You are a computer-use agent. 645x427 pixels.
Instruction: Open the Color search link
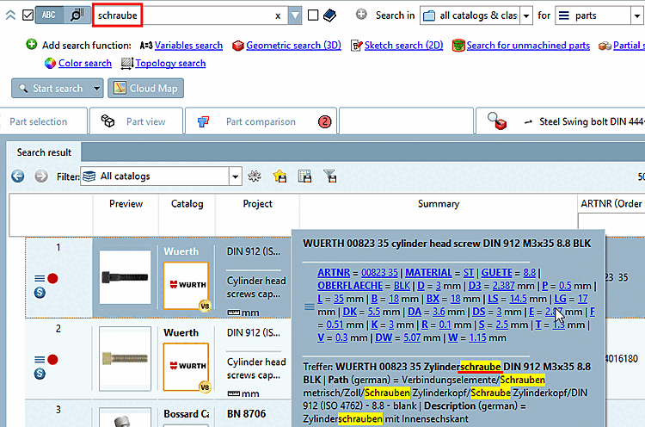85,63
